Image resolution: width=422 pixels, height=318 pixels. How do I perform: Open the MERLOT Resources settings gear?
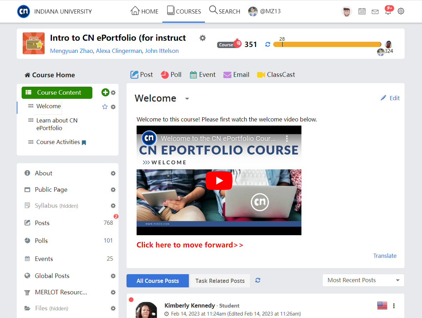click(x=113, y=292)
